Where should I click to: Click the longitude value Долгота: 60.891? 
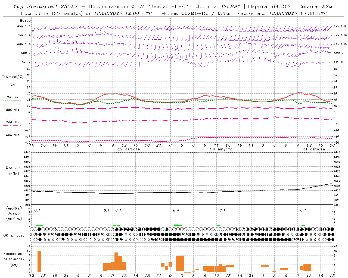(x=218, y=7)
